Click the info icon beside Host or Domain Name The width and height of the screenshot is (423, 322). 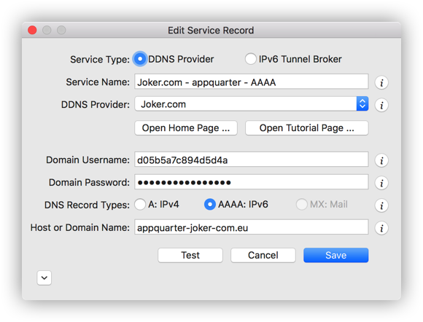point(381,228)
